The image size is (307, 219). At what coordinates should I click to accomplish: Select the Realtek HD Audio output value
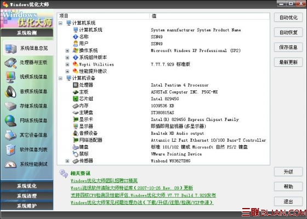178,134
